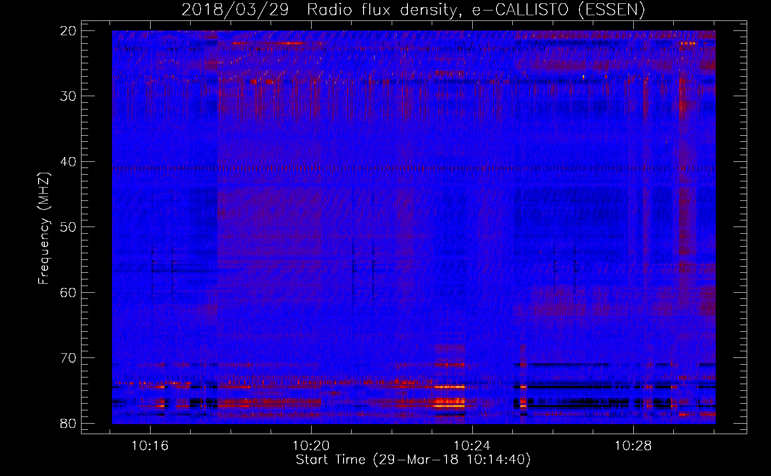Click the 30 frequency tick label
The height and width of the screenshot is (476, 771).
pyautogui.click(x=68, y=96)
